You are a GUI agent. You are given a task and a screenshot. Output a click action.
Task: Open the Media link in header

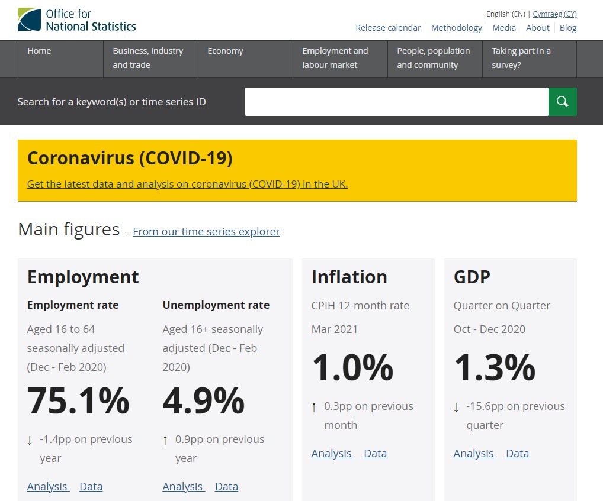click(x=504, y=28)
